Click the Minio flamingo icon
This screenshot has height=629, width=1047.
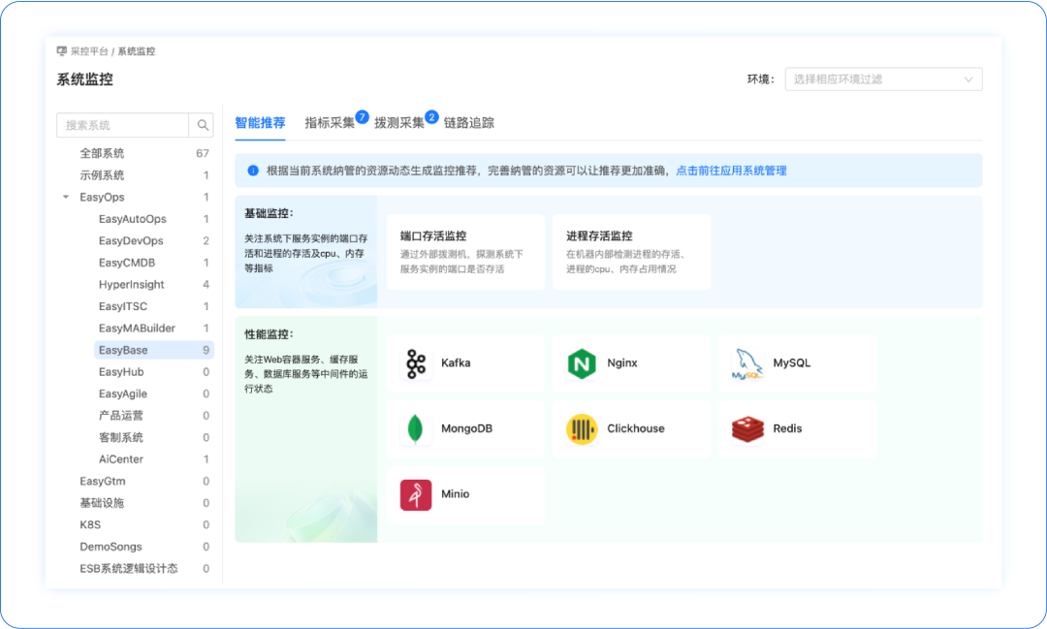coord(415,494)
